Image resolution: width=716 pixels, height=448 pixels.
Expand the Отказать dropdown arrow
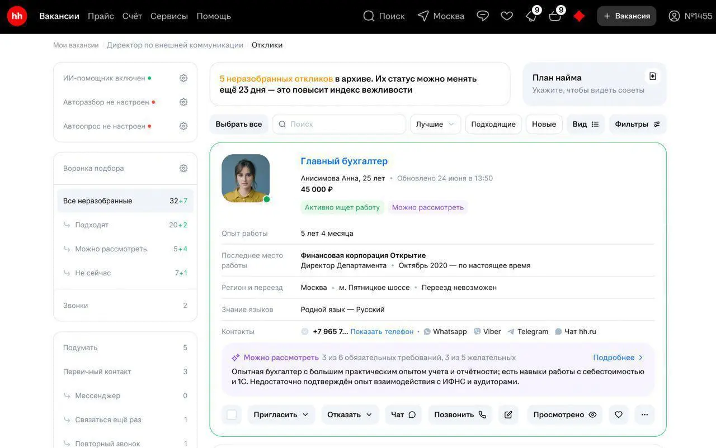coord(369,414)
